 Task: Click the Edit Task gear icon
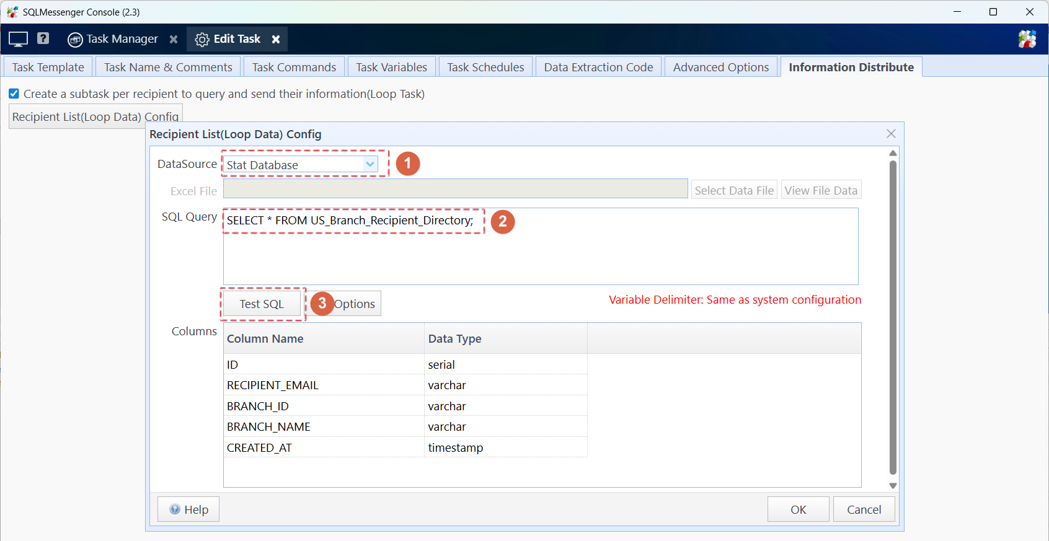pyautogui.click(x=202, y=40)
